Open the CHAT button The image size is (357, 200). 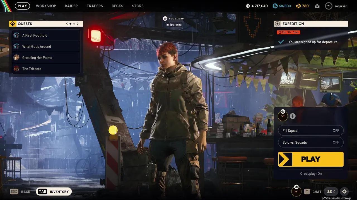317,192
